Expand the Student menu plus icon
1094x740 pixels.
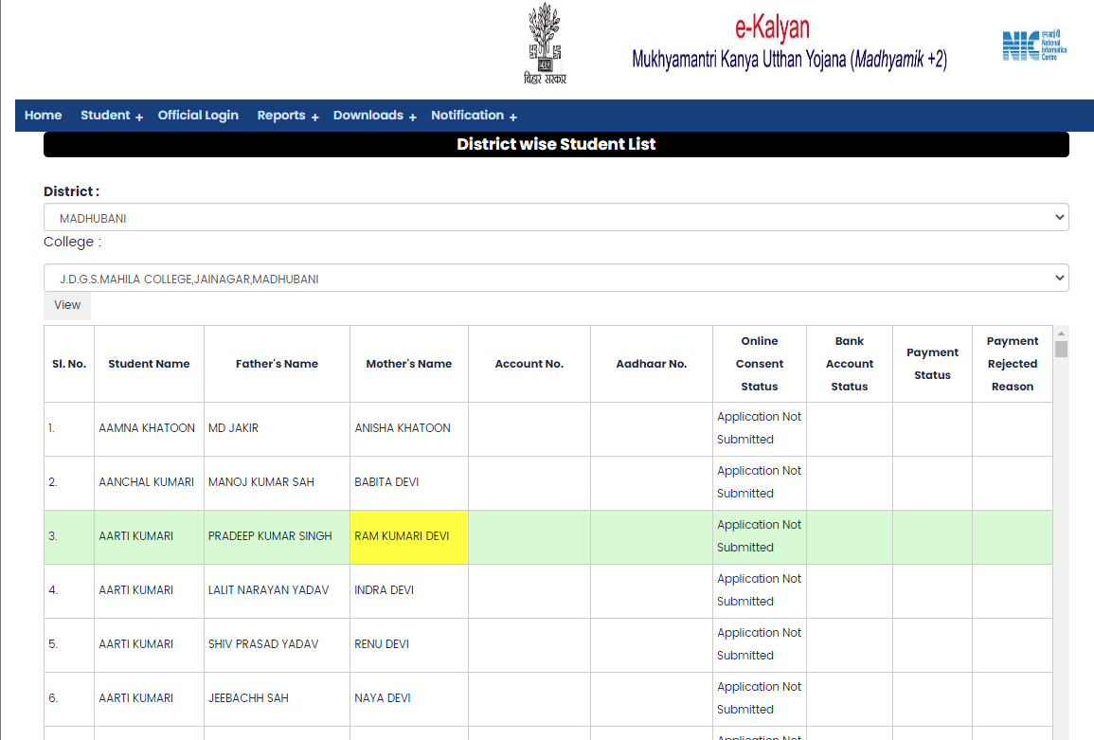pos(139,117)
